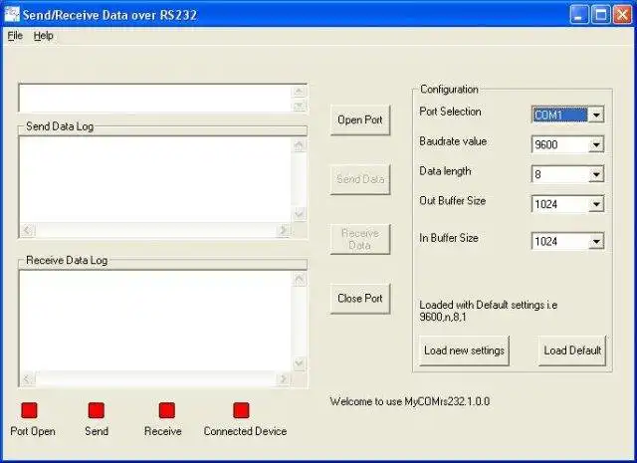Click the 9600 baudrate value field
Image resolution: width=637 pixels, height=463 pixels.
(559, 144)
